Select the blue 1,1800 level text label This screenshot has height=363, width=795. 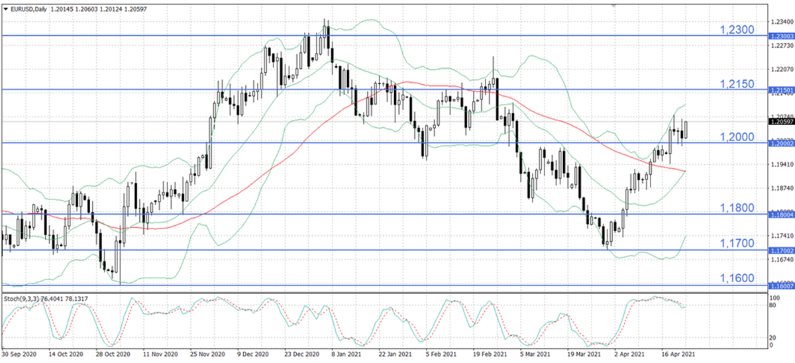tap(737, 208)
